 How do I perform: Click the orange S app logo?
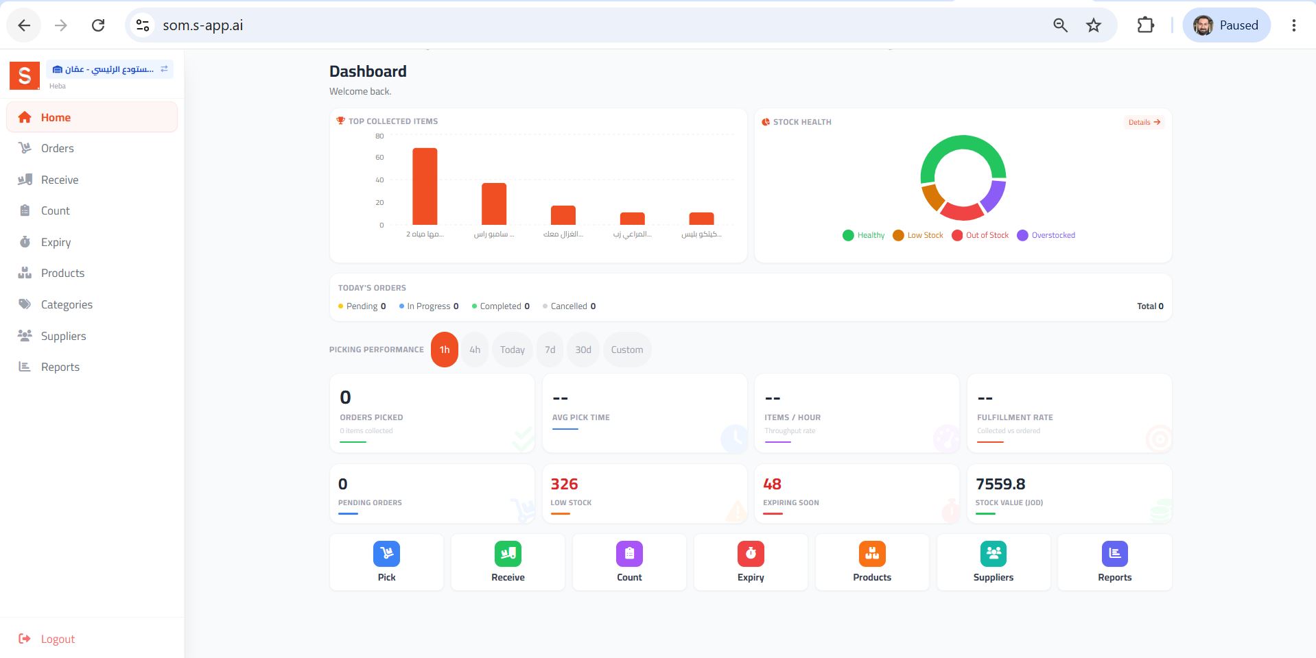click(25, 75)
